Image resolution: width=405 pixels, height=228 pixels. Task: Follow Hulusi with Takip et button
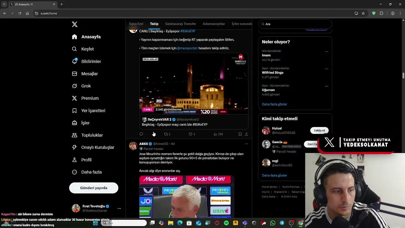319,130
